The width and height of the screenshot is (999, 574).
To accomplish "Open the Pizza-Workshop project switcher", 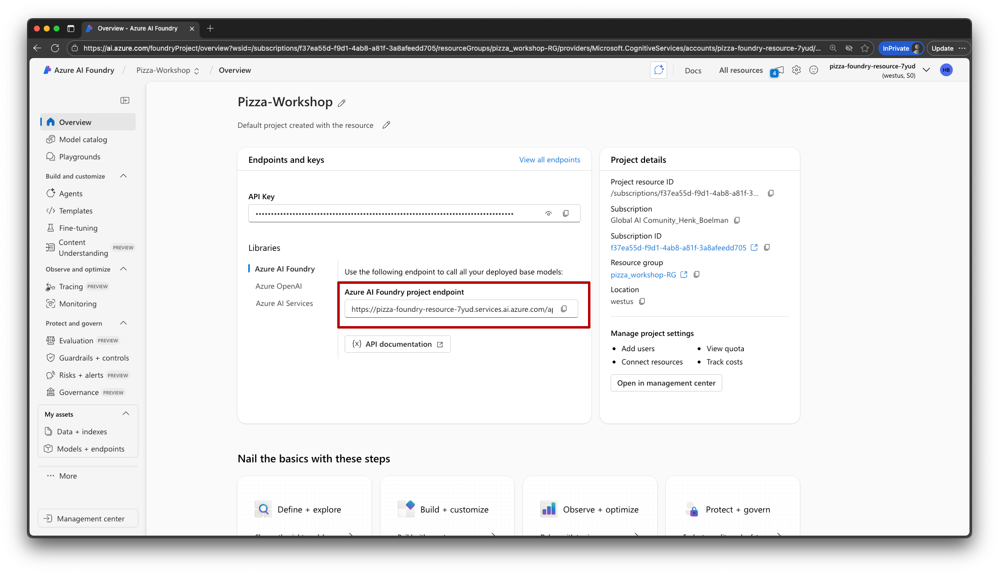I will tap(167, 70).
